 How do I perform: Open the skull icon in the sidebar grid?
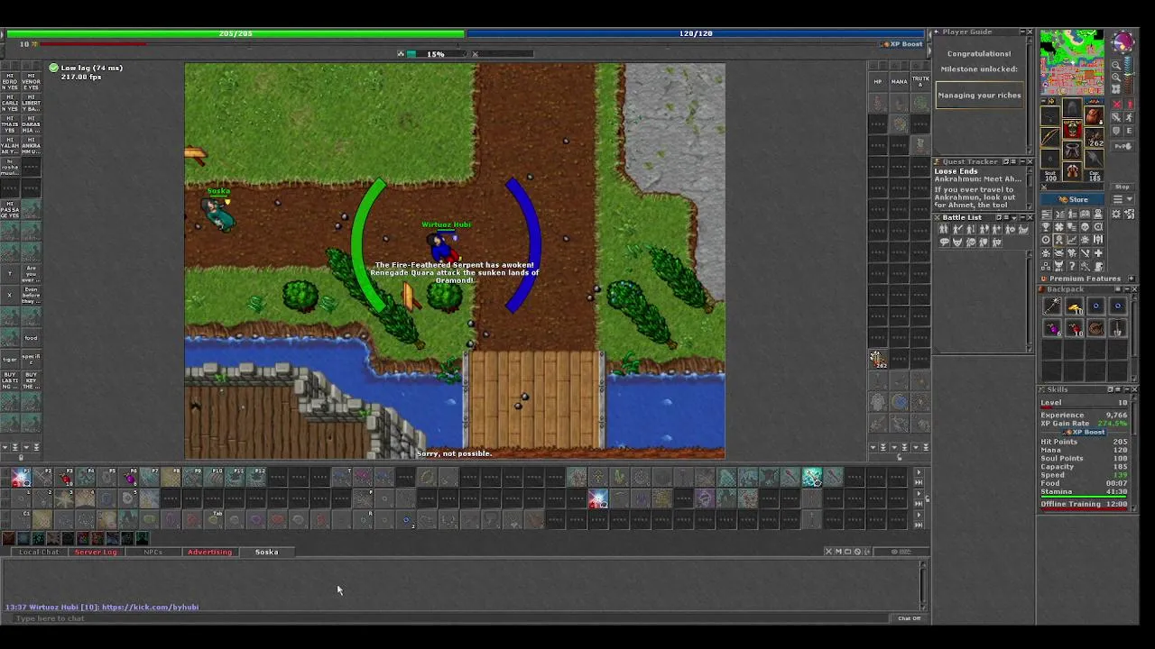pos(1085,226)
